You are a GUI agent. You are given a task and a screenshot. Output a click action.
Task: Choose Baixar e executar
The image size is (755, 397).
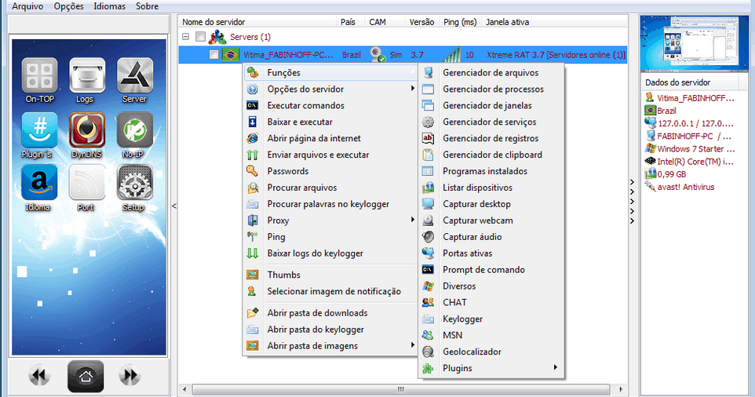[330, 122]
